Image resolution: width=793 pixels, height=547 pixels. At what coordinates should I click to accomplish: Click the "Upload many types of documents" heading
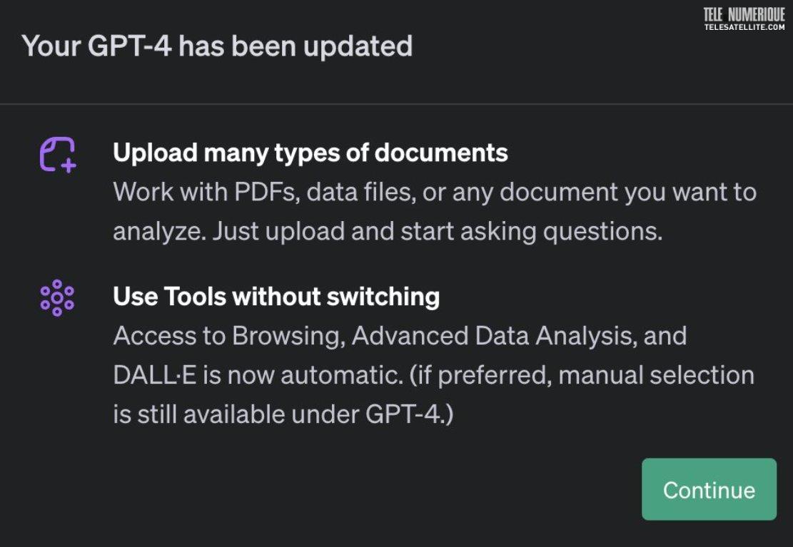(310, 153)
